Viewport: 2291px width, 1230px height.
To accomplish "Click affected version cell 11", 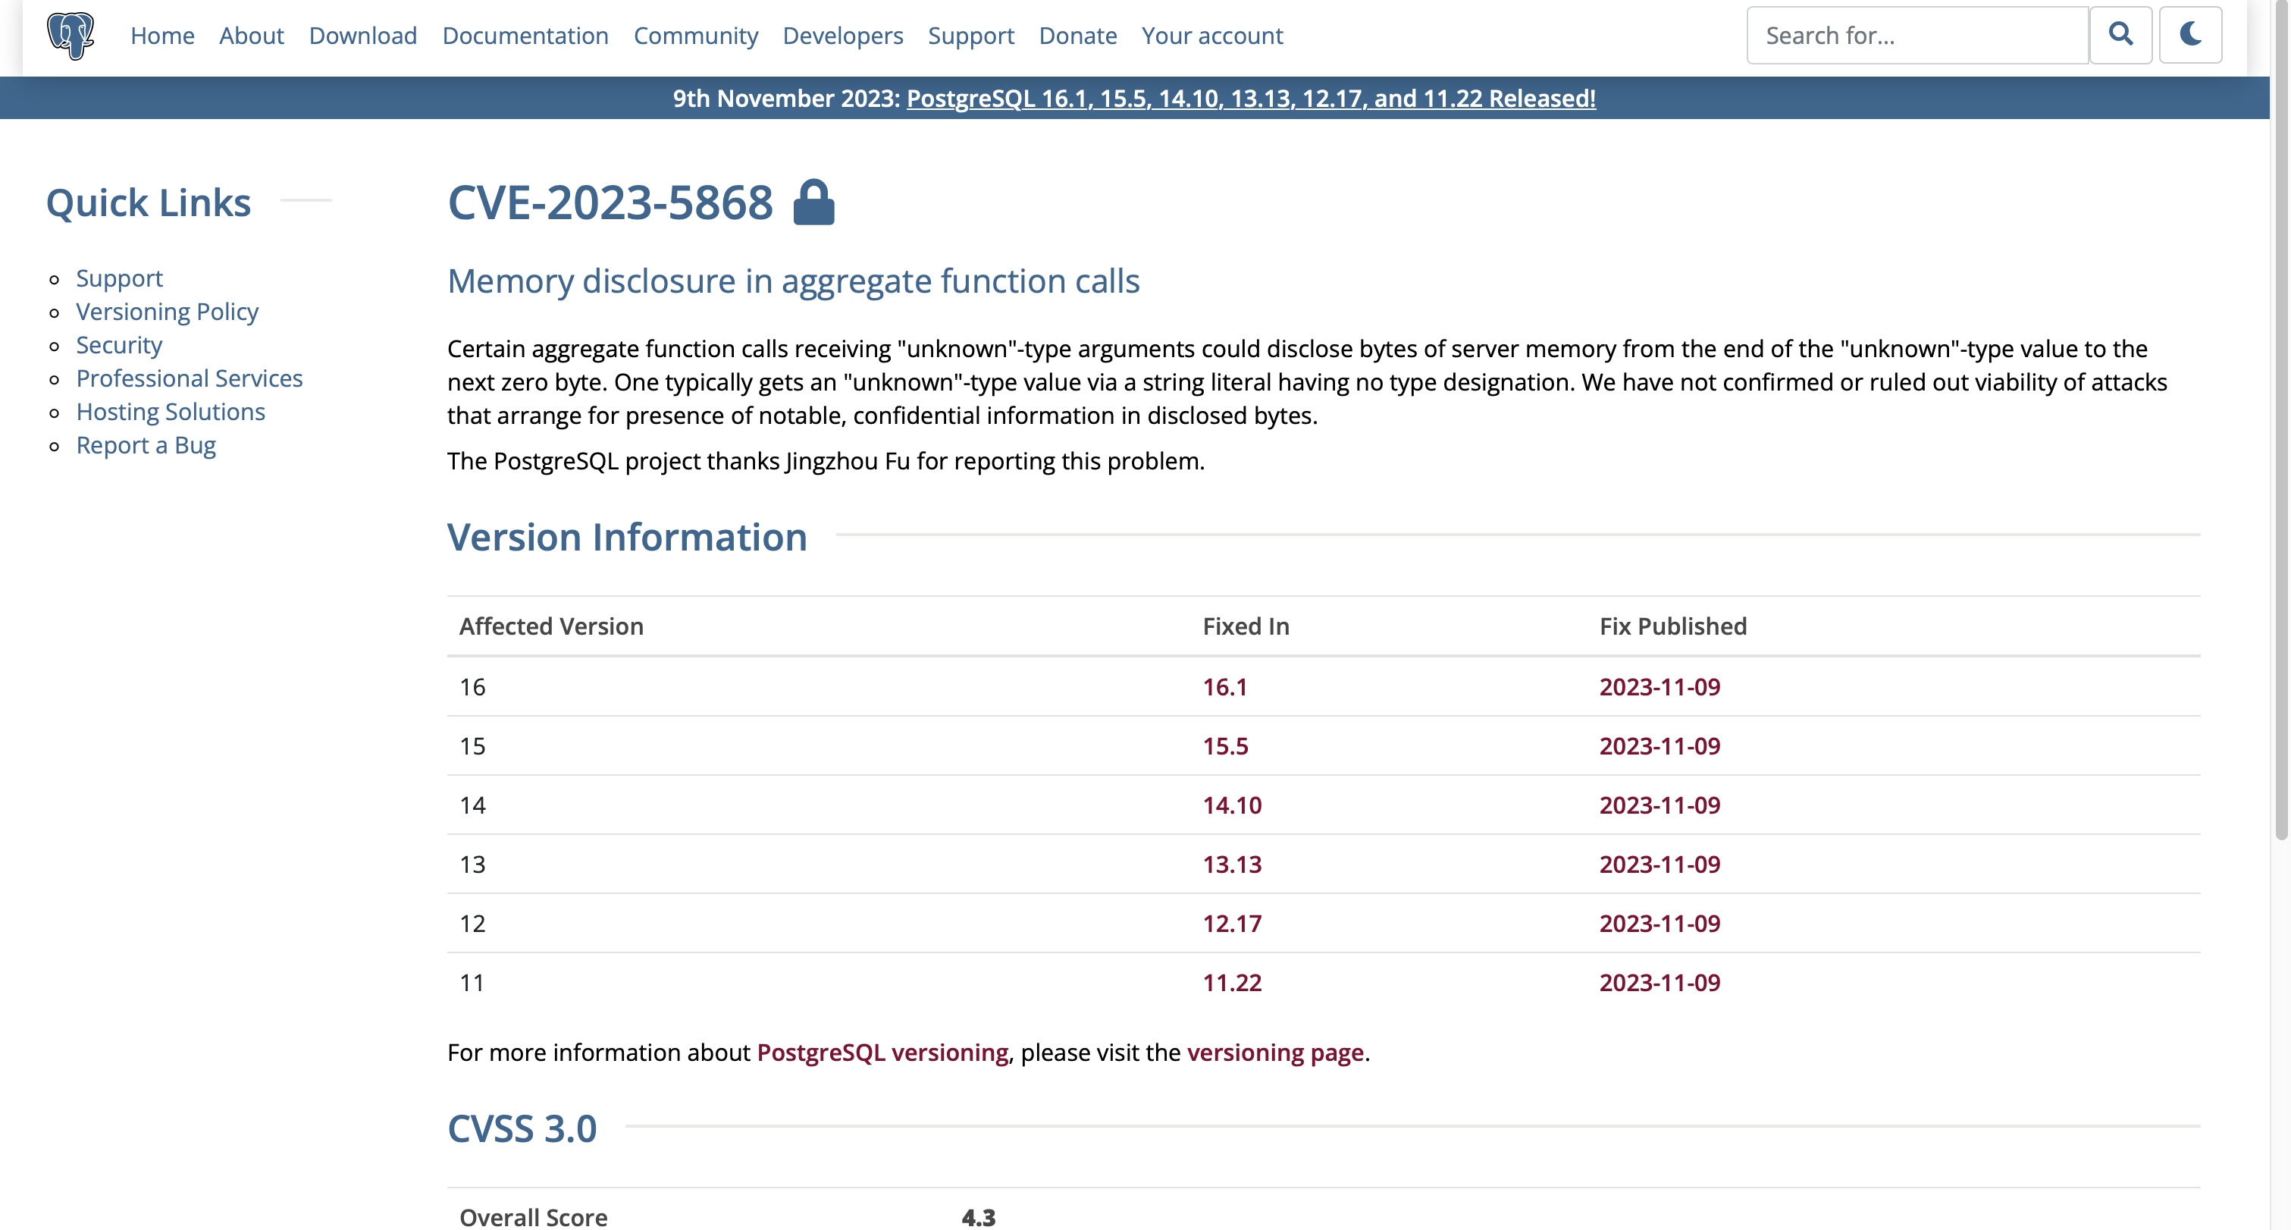I will coord(472,982).
